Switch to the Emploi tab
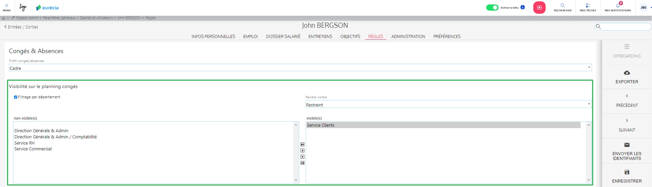The image size is (652, 187). coord(251,37)
